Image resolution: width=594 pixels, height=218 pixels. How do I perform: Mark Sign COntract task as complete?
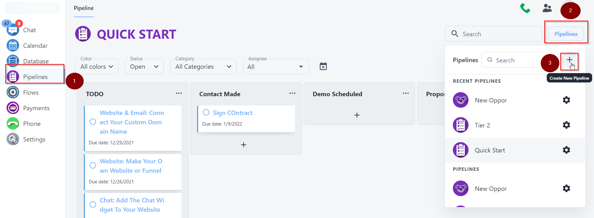206,112
